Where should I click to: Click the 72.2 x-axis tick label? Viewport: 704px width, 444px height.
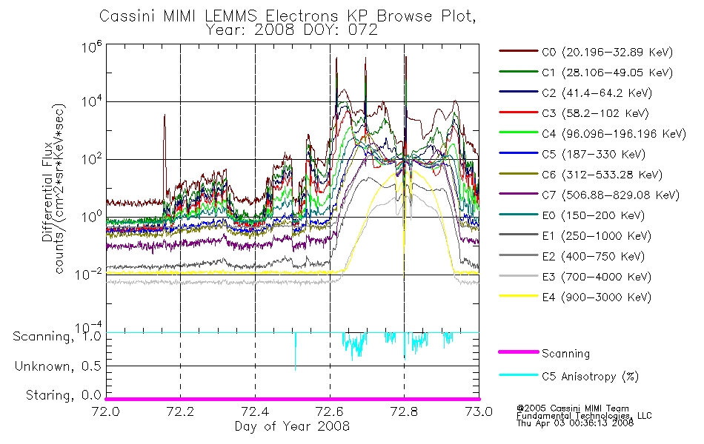pos(180,411)
